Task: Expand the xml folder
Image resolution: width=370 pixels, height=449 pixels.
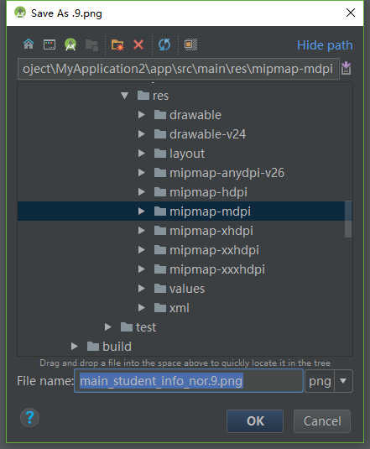Action: (141, 308)
